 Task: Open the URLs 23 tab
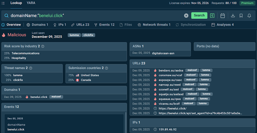(x=80, y=25)
